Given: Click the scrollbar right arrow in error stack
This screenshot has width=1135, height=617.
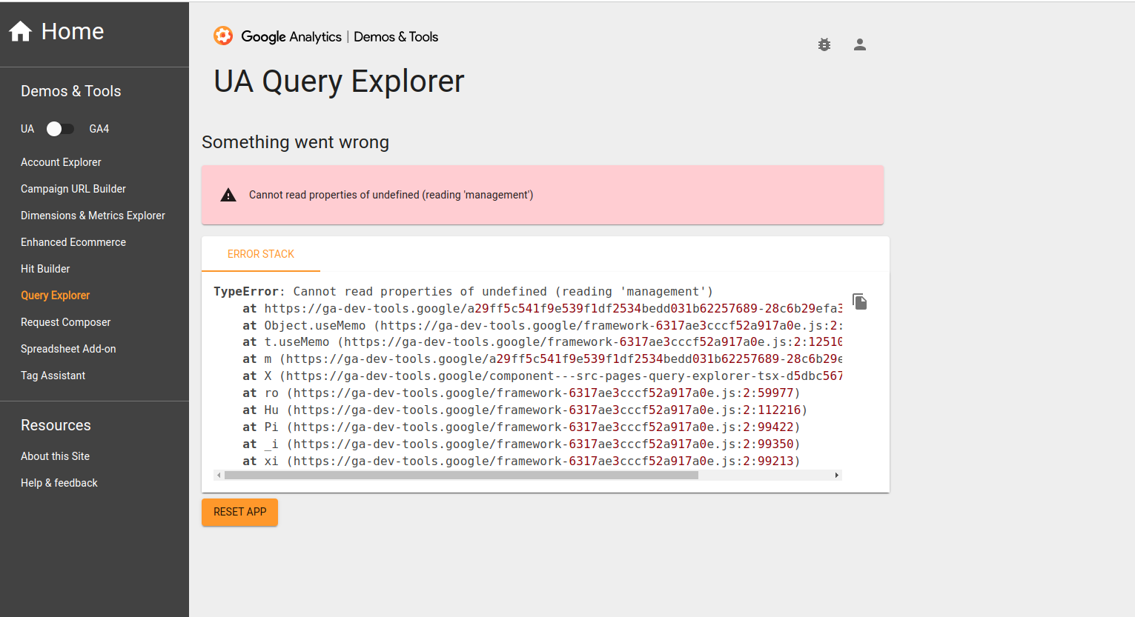Looking at the screenshot, I should (x=837, y=476).
